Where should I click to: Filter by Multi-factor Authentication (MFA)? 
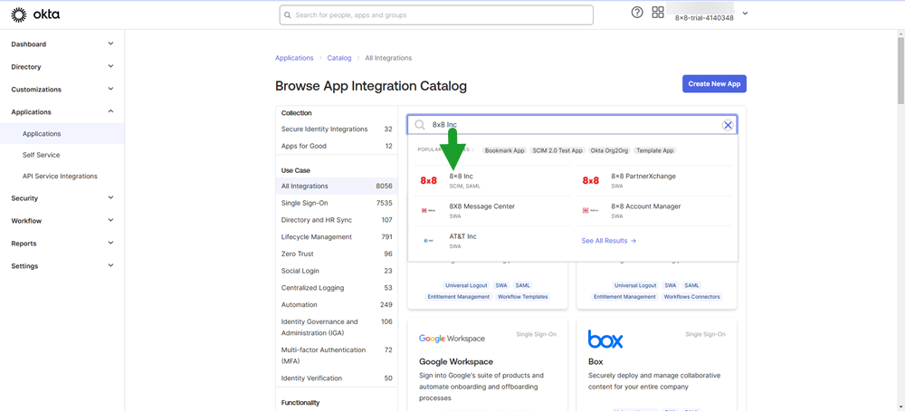pos(337,355)
